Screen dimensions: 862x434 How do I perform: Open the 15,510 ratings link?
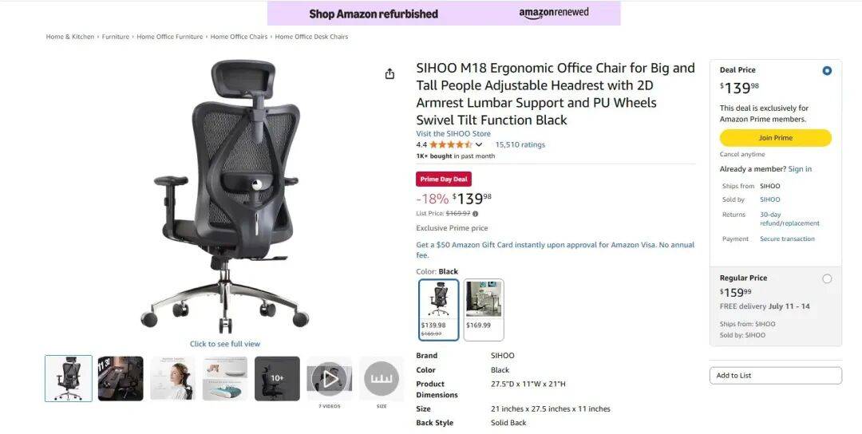click(520, 144)
